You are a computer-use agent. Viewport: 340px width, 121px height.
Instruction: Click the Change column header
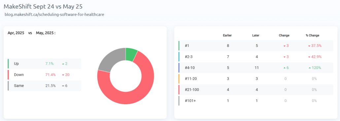pyautogui.click(x=284, y=35)
